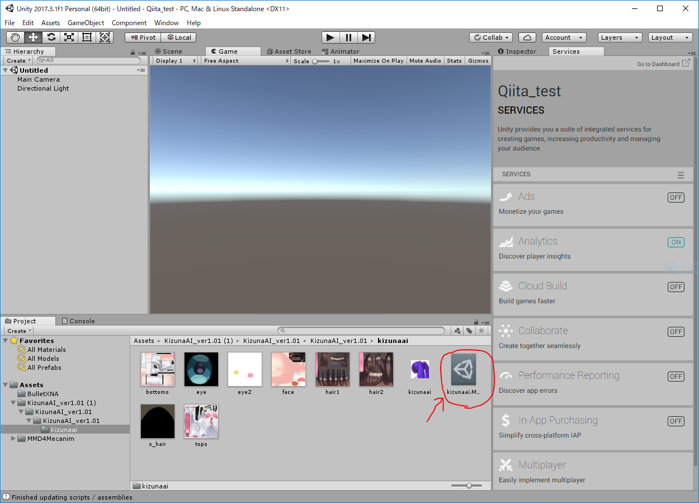This screenshot has width=699, height=503.
Task: Toggle Cloud Build OFF switch
Action: (x=676, y=287)
